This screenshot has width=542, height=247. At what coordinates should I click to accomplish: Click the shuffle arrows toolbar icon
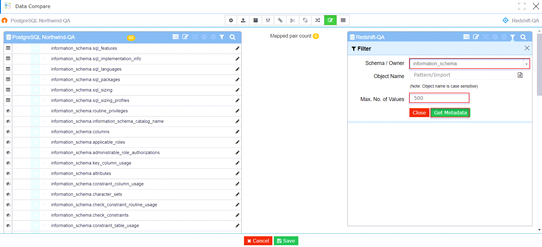pos(318,20)
